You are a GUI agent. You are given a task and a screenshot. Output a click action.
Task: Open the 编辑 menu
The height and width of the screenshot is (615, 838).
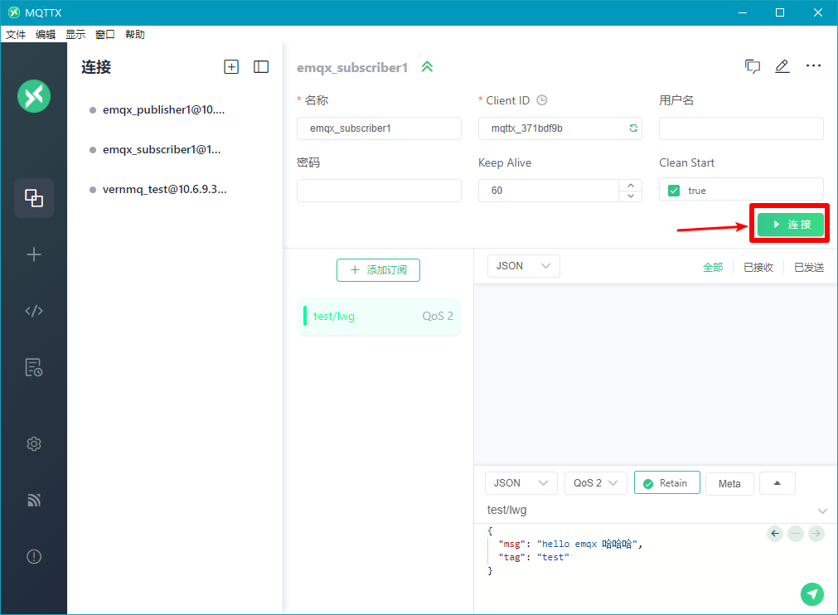point(46,35)
